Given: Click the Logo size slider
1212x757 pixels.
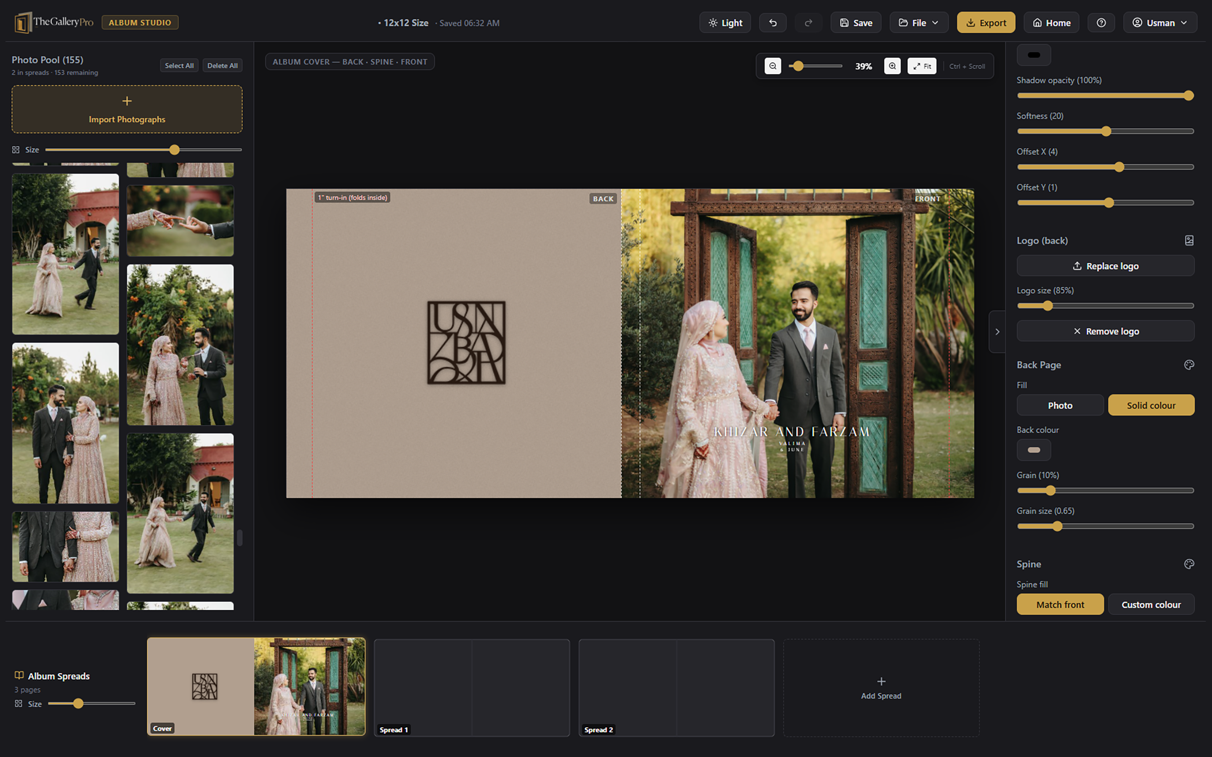Looking at the screenshot, I should 1106,305.
